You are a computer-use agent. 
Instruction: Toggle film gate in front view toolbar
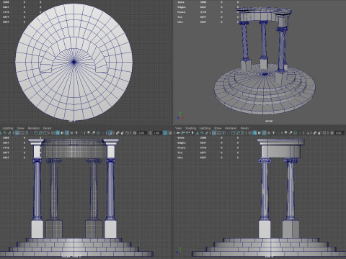[22, 133]
